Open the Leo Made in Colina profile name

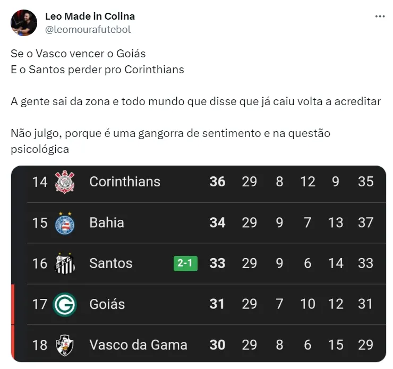pyautogui.click(x=90, y=16)
